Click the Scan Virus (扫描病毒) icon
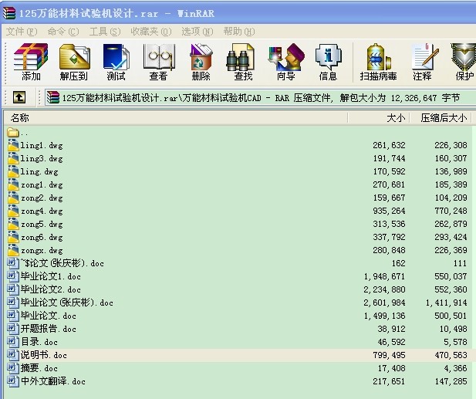The image size is (476, 399). (378, 61)
